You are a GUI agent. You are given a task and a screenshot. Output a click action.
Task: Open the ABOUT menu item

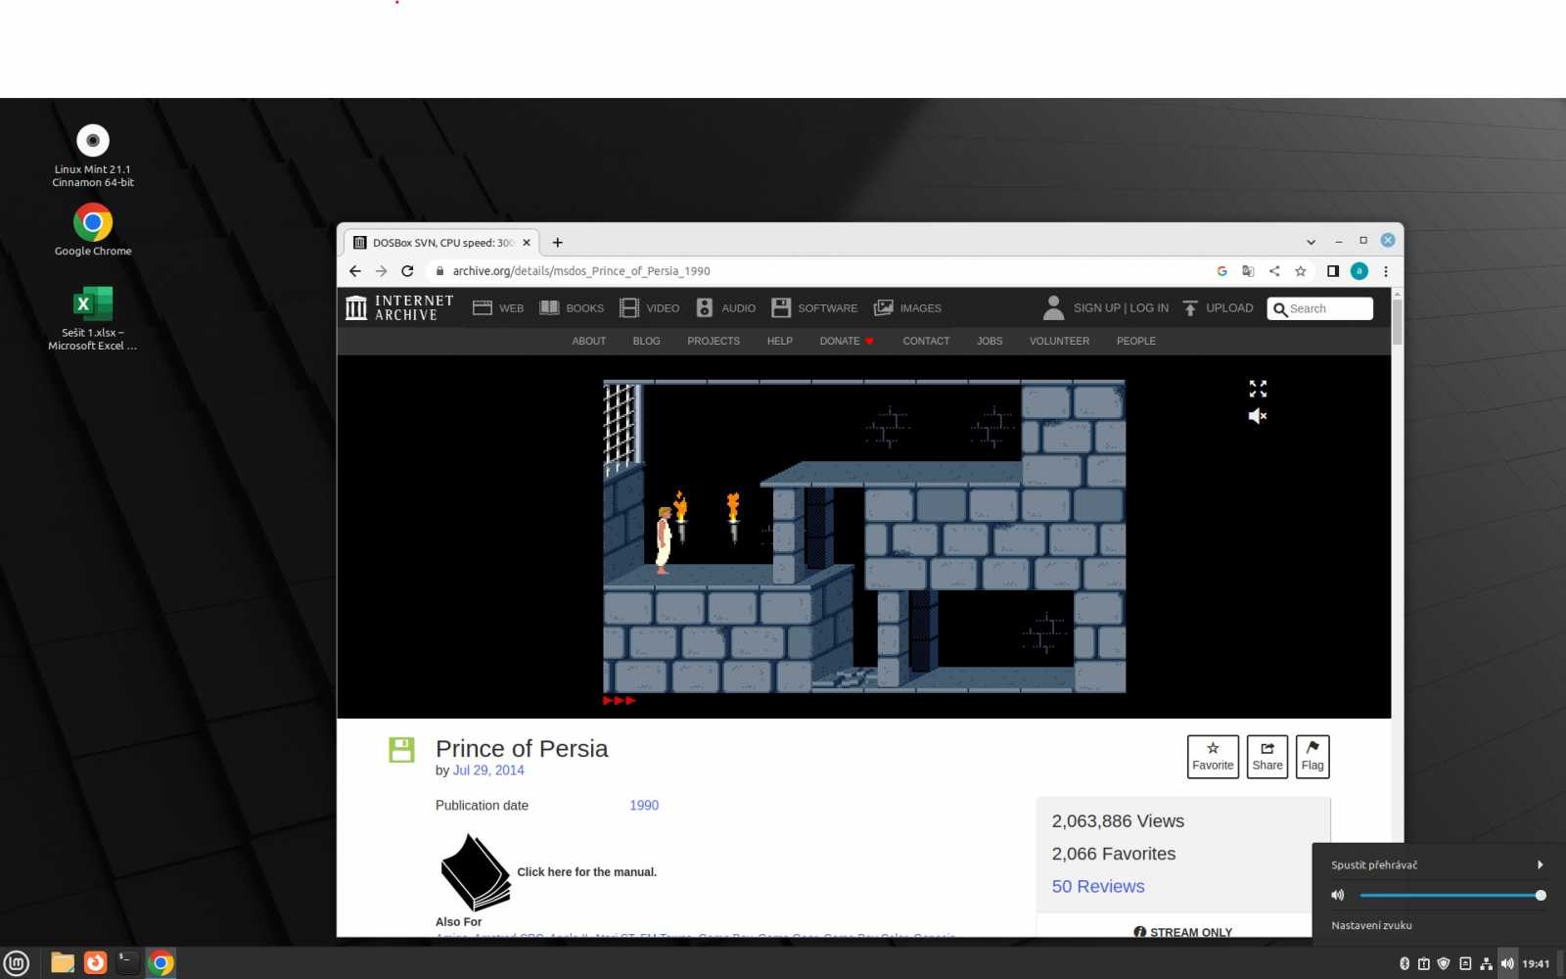click(589, 341)
